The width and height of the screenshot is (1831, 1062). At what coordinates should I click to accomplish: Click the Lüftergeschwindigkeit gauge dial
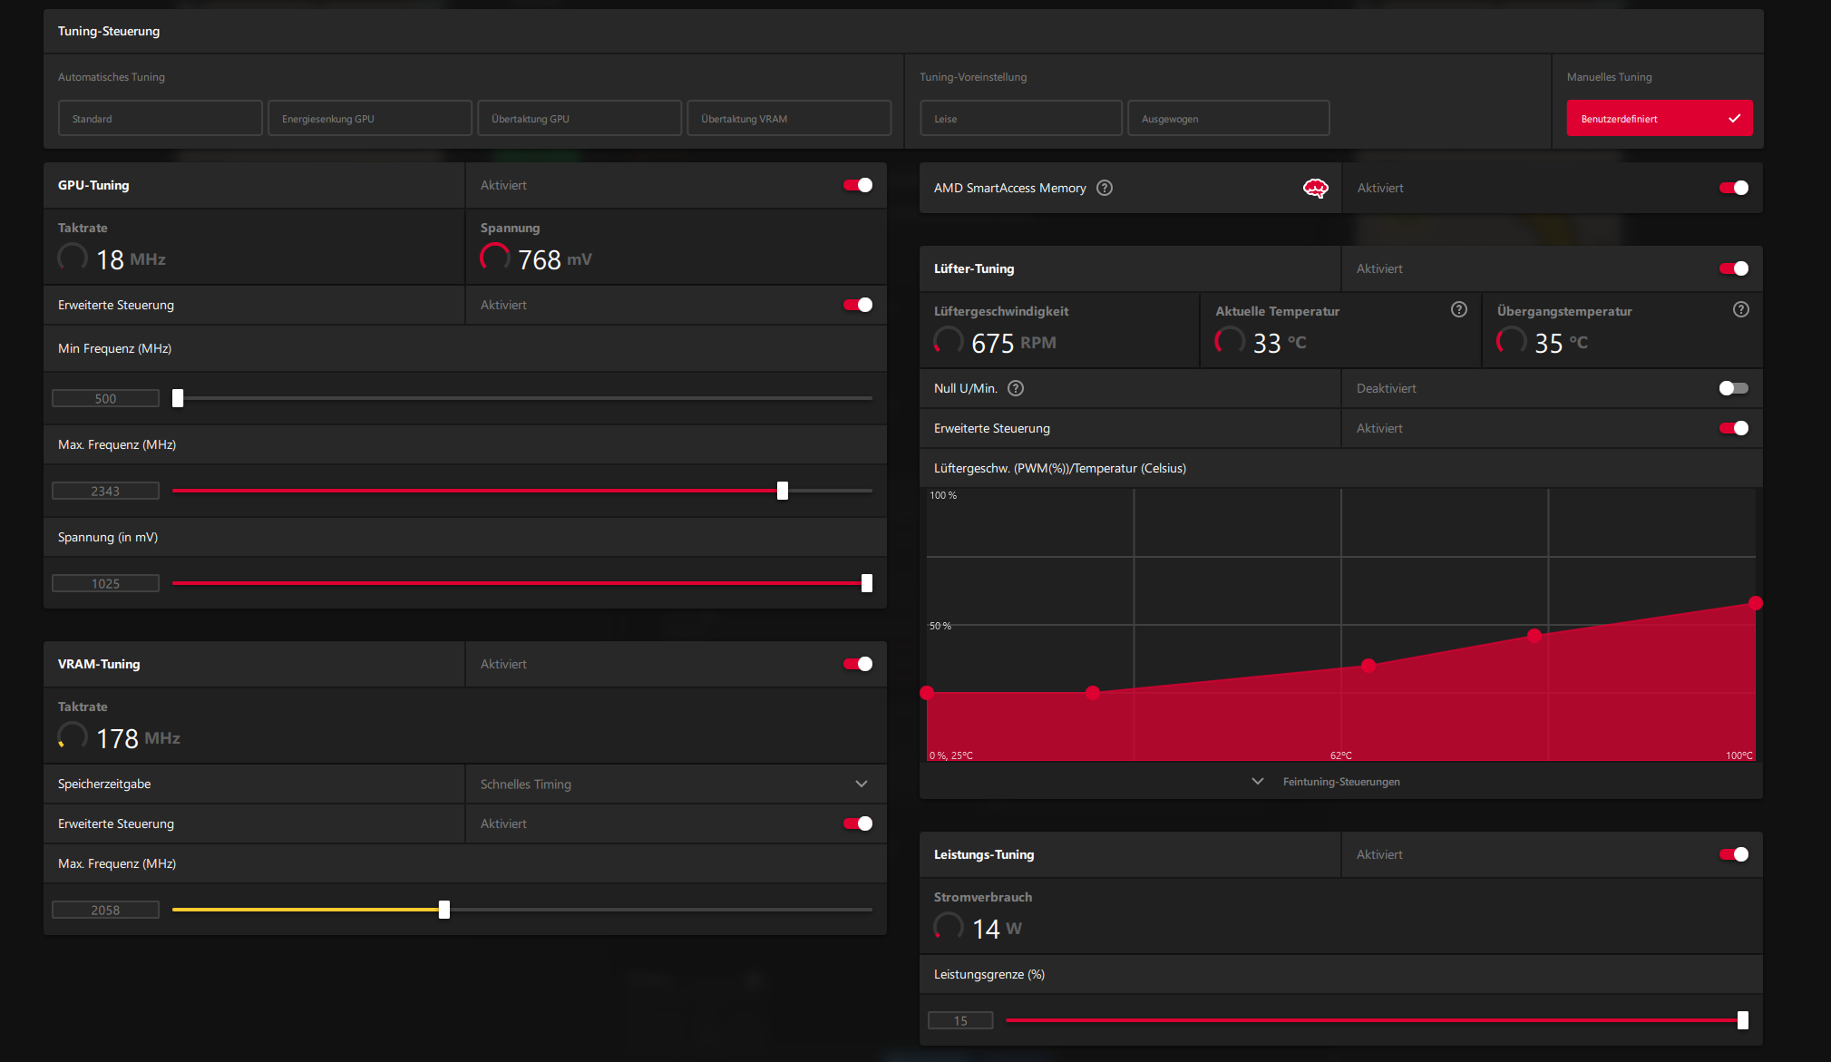(949, 341)
